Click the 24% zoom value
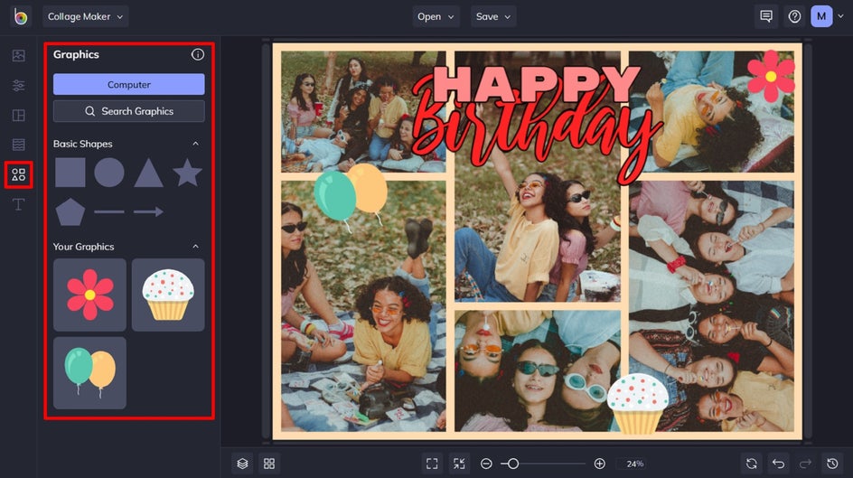This screenshot has height=478, width=853. click(x=635, y=464)
